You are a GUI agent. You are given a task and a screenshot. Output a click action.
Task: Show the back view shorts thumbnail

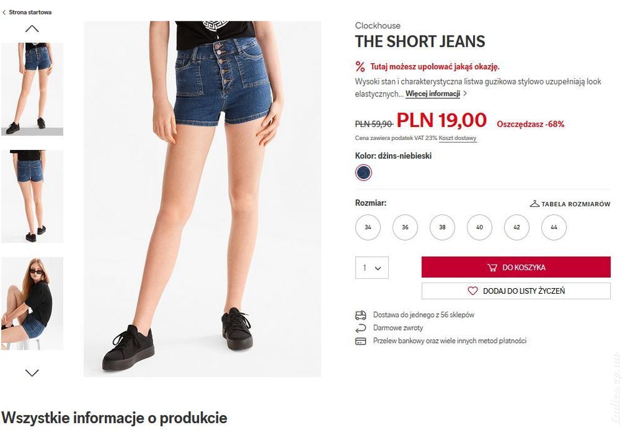pos(32,196)
